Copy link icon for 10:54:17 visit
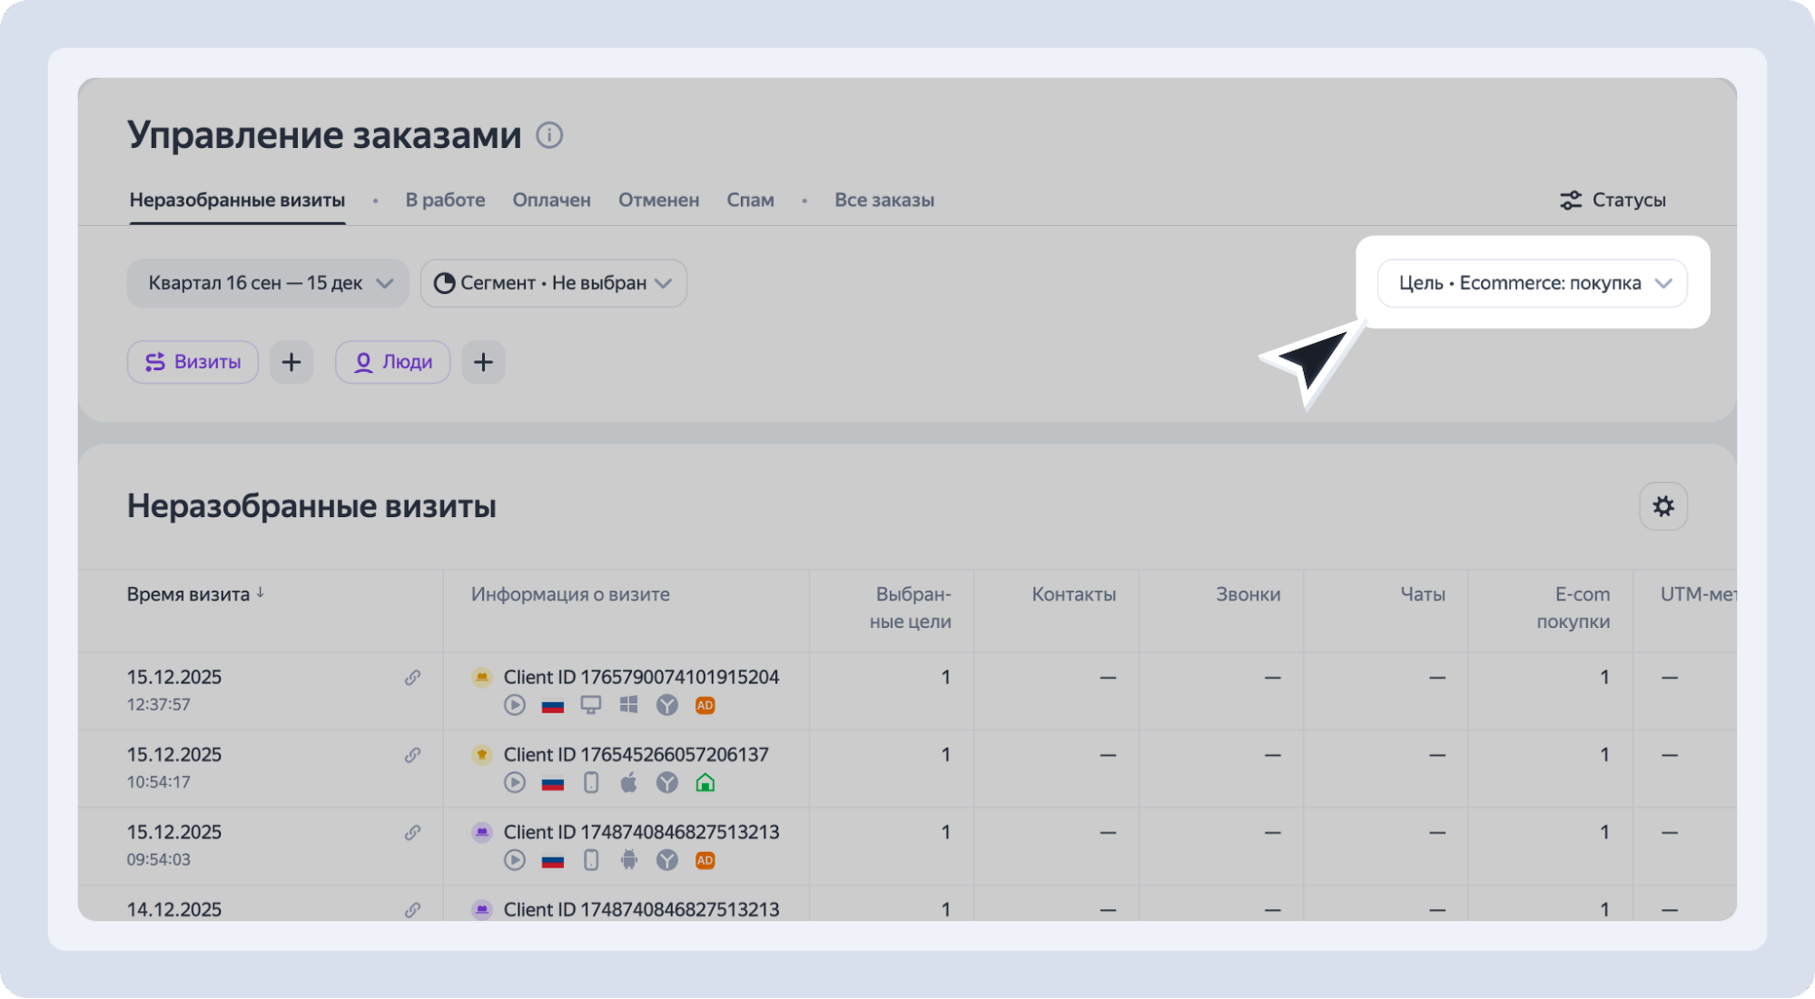 pyautogui.click(x=412, y=755)
